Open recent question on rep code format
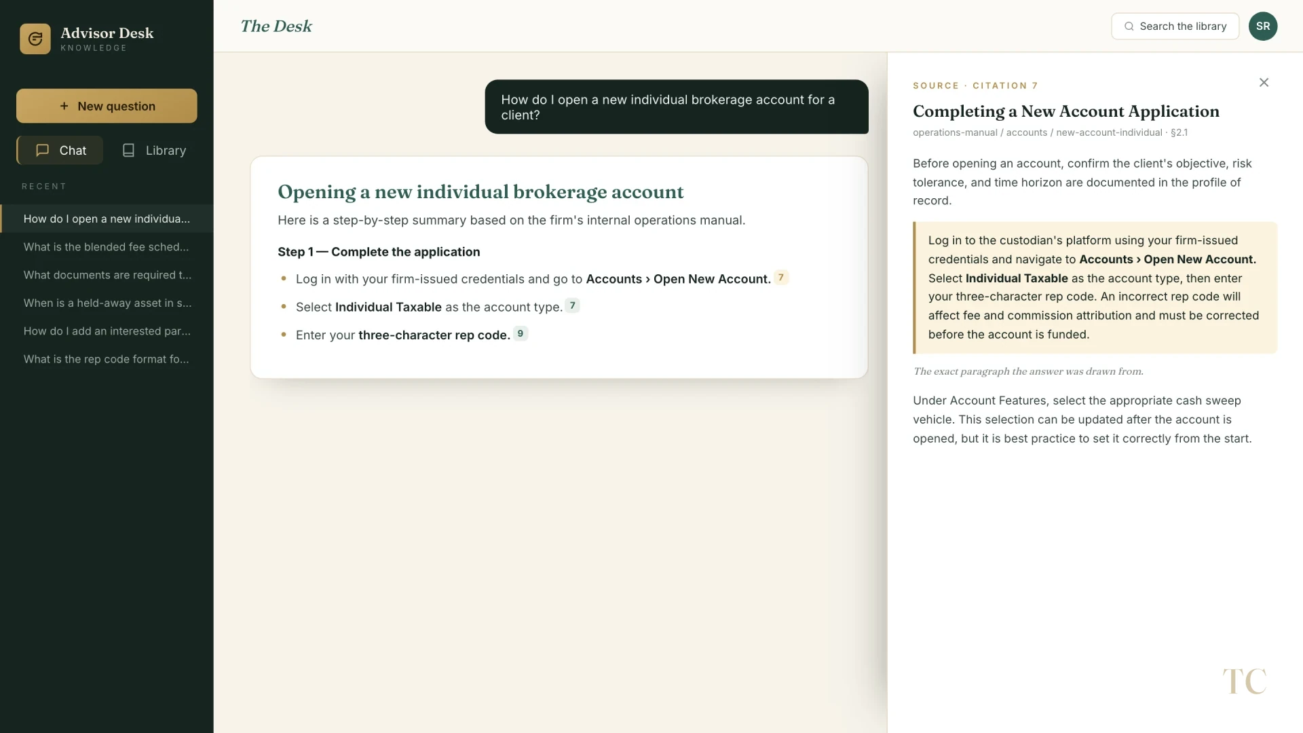1303x733 pixels. point(107,359)
